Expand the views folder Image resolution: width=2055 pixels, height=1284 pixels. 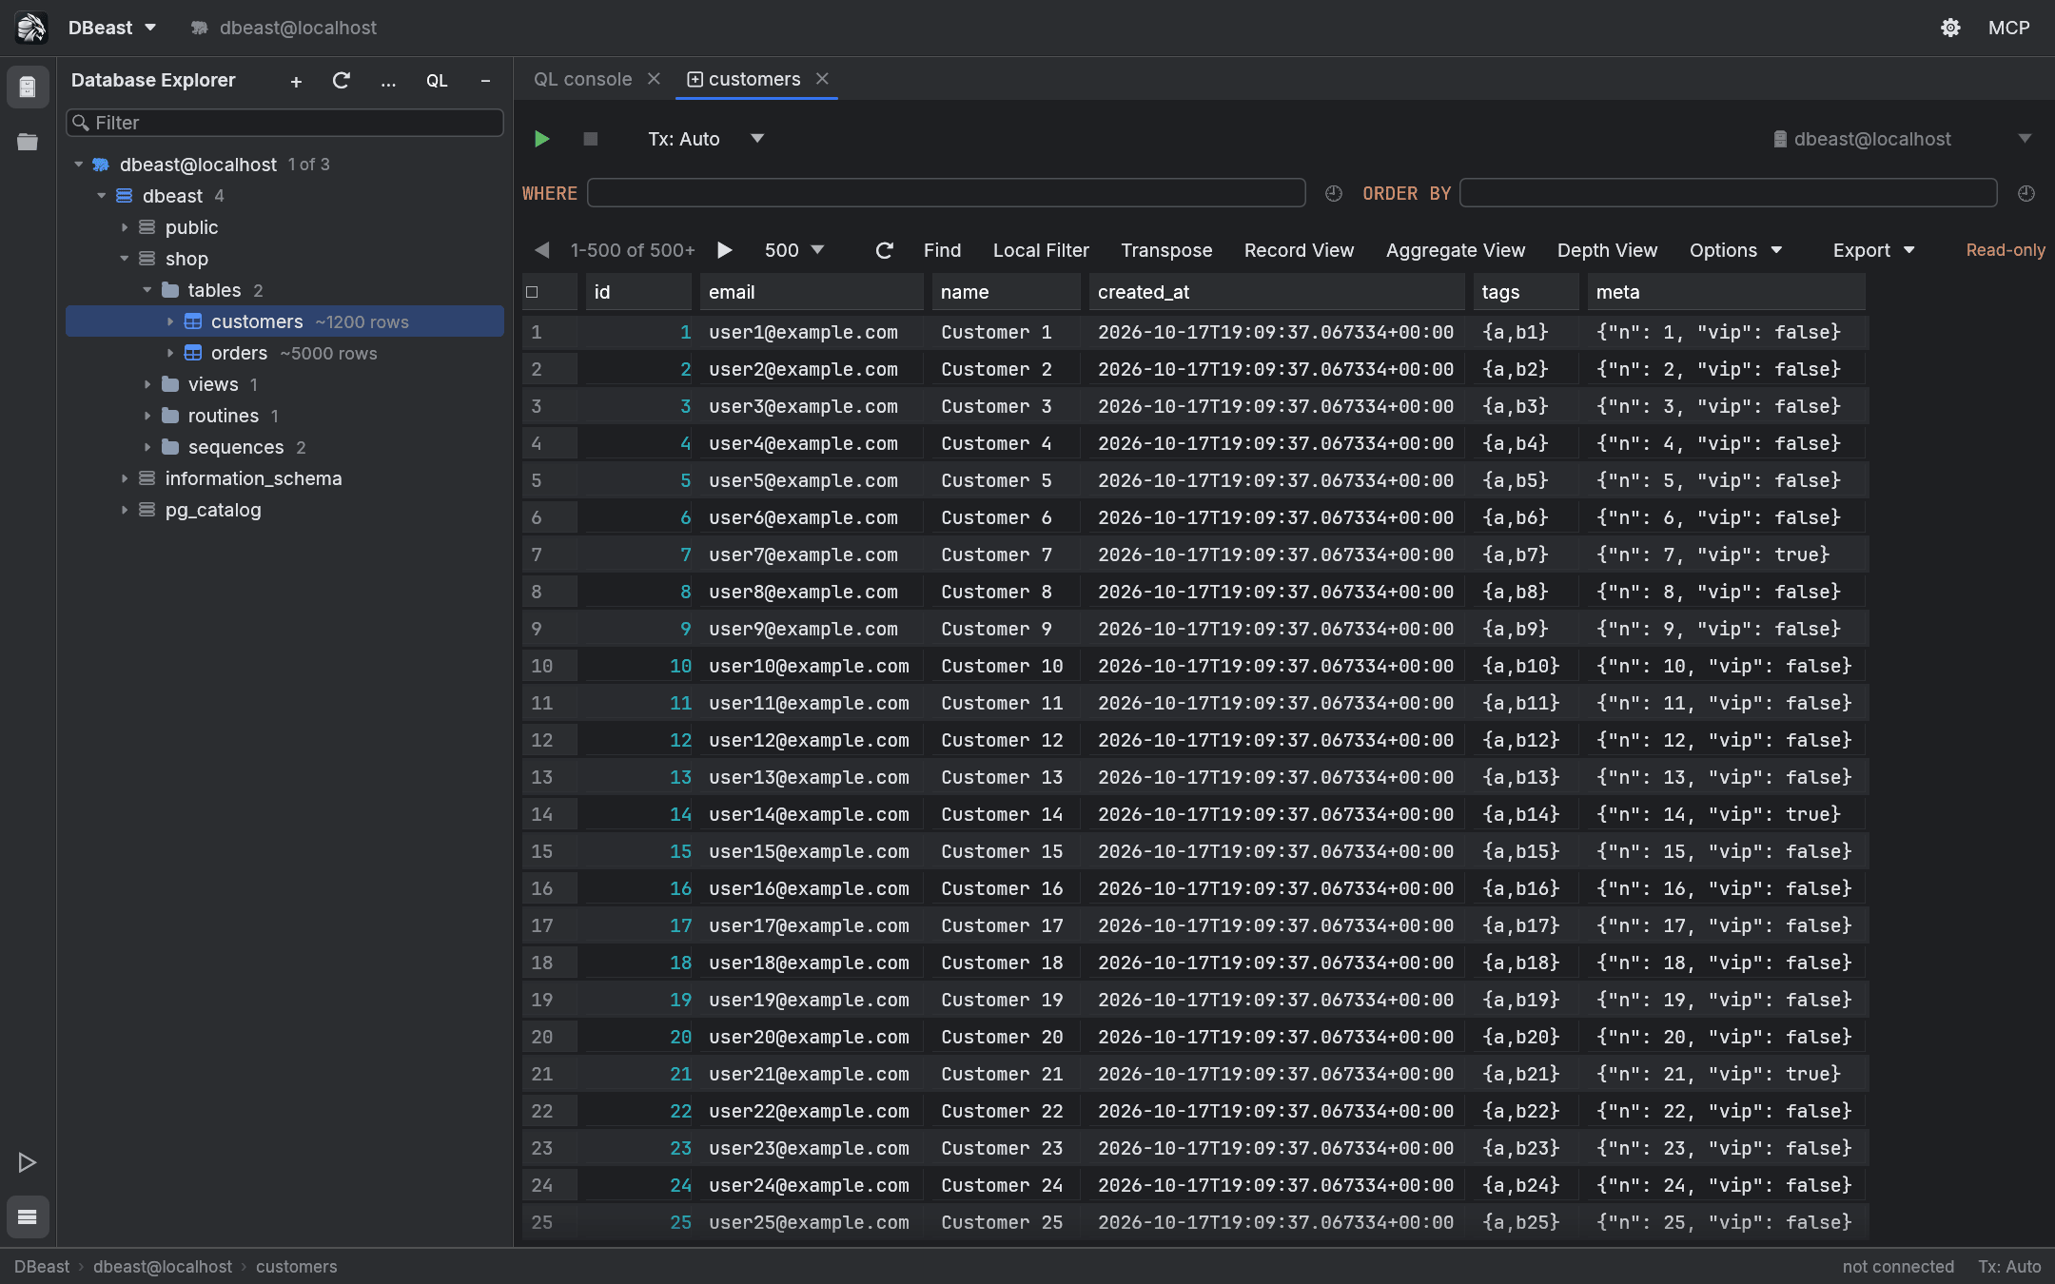coord(147,384)
